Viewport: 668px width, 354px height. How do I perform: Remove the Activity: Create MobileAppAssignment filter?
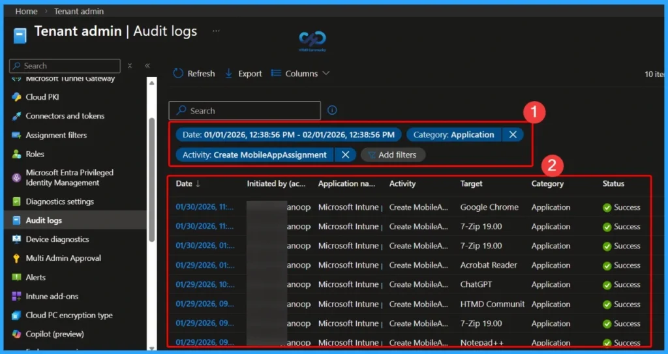coord(346,155)
